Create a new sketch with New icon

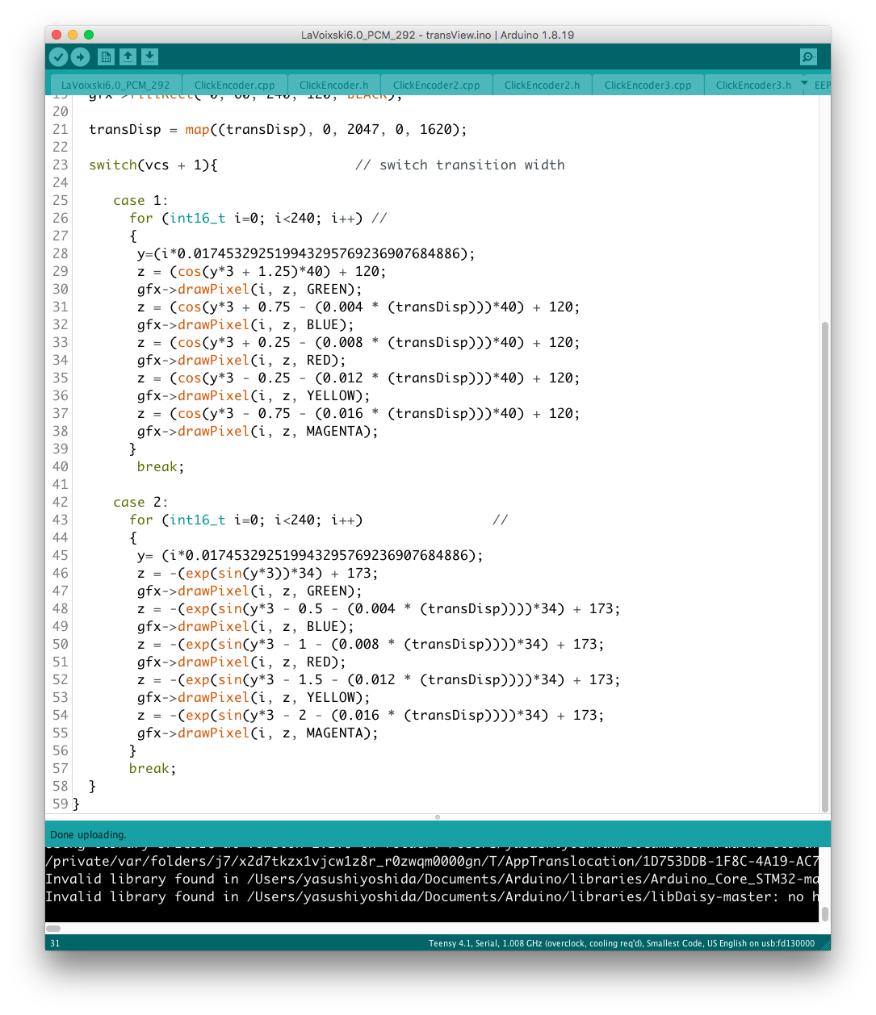[106, 56]
